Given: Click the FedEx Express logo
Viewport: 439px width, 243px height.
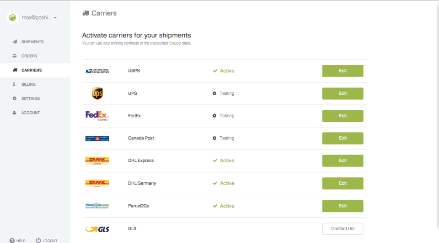Looking at the screenshot, I should point(97,116).
